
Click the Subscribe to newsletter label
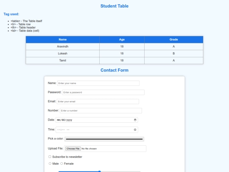pyautogui.click(x=67, y=157)
